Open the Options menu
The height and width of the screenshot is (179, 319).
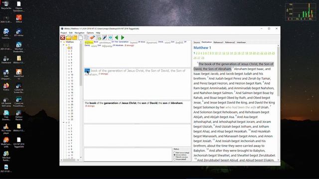click(x=90, y=33)
